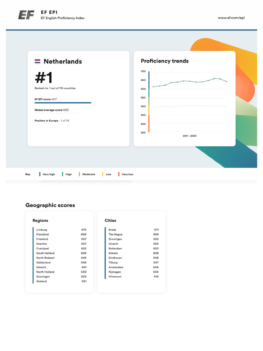Viewport: 263px width, 351px height.
Task: Click the Very low key color marker
Action: pos(119,174)
